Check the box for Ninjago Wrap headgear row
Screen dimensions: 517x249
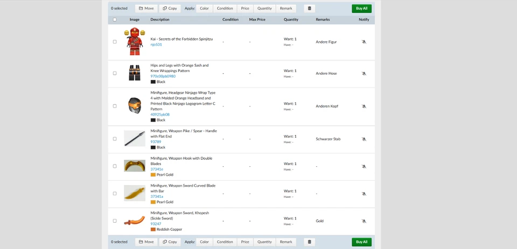click(x=115, y=106)
